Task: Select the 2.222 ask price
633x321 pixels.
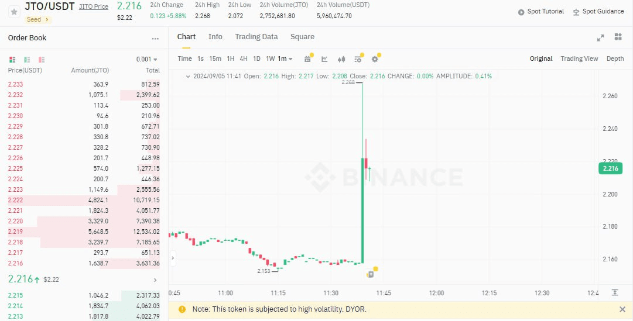Action: tap(15, 201)
